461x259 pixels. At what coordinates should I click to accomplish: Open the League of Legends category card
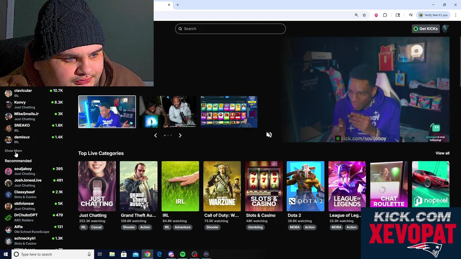[347, 186]
